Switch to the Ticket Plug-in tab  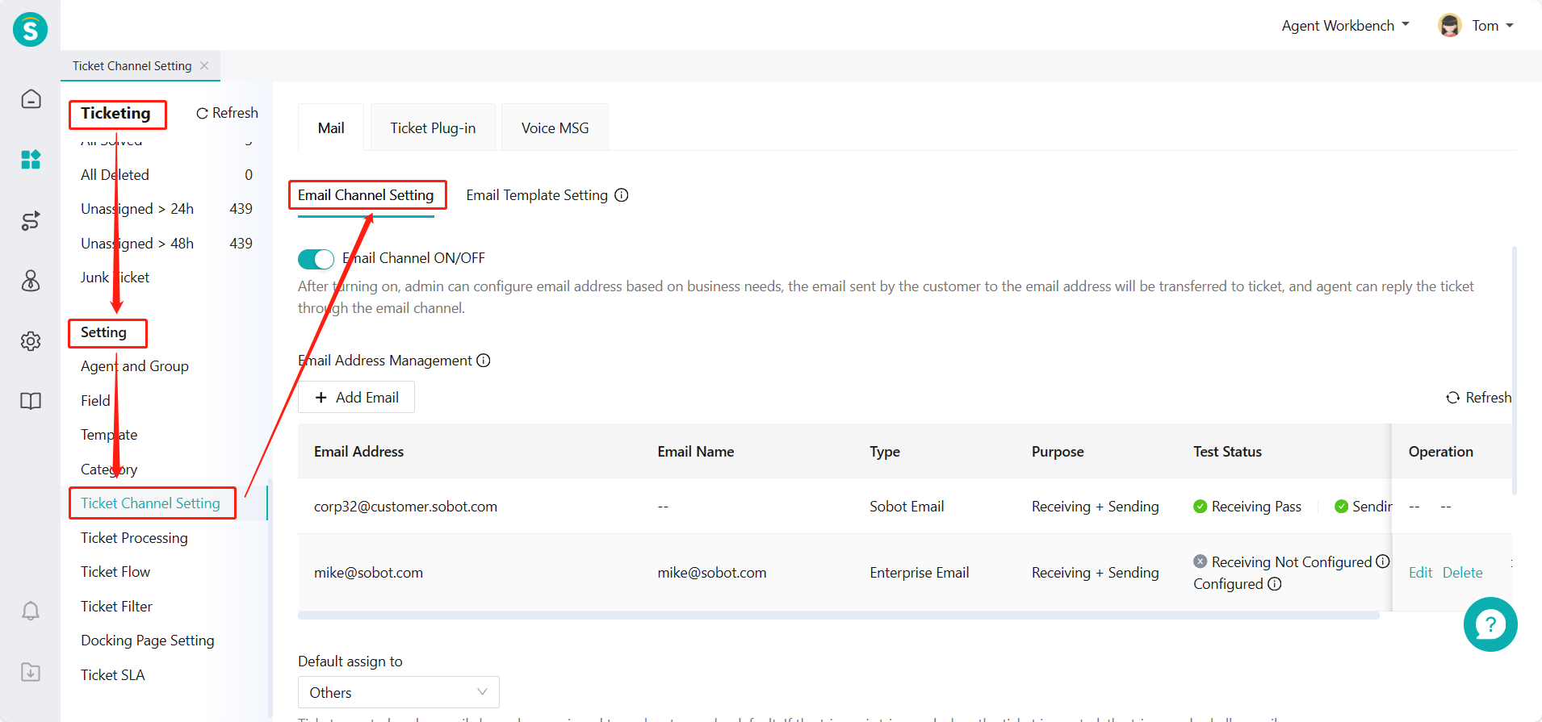click(x=433, y=127)
